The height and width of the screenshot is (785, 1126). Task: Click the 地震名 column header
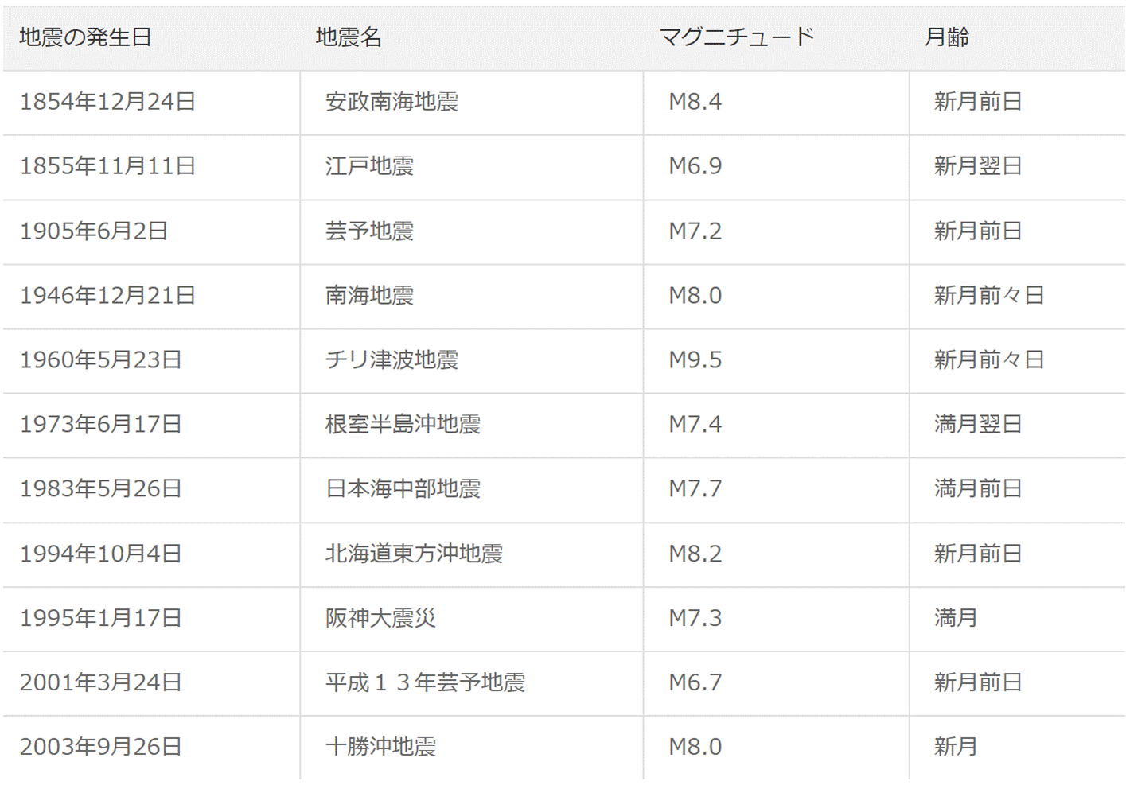349,37
